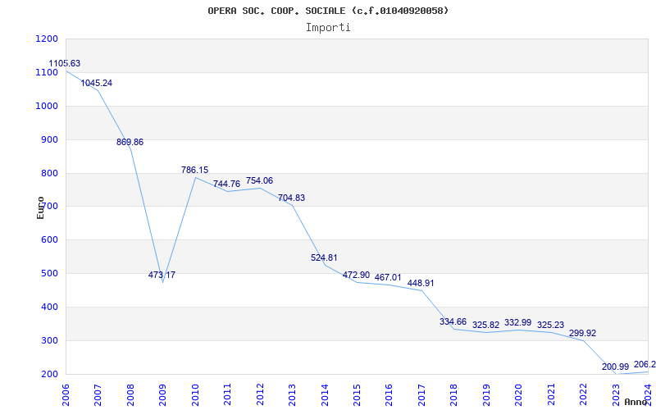656x410 pixels.
Task: Click the 2006 x-axis label
Action: pos(66,394)
